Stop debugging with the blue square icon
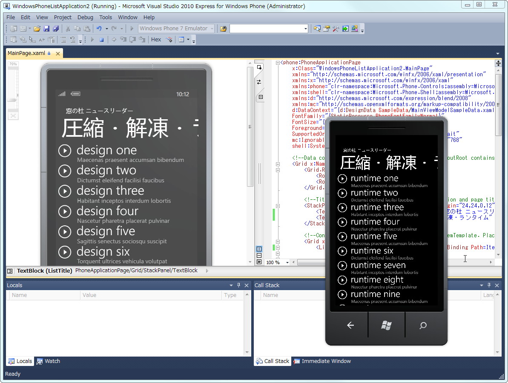Image resolution: width=508 pixels, height=383 pixels. (x=101, y=40)
